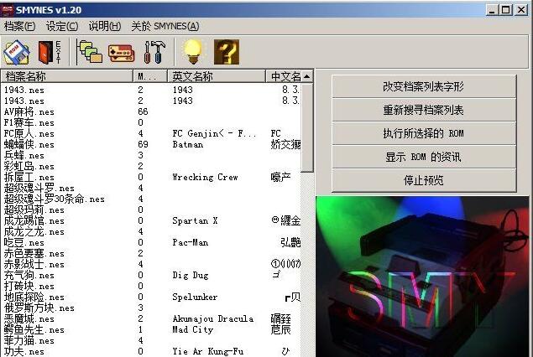The height and width of the screenshot is (357, 533).
Task: Sort by the M... mapper column header
Action: click(150, 76)
